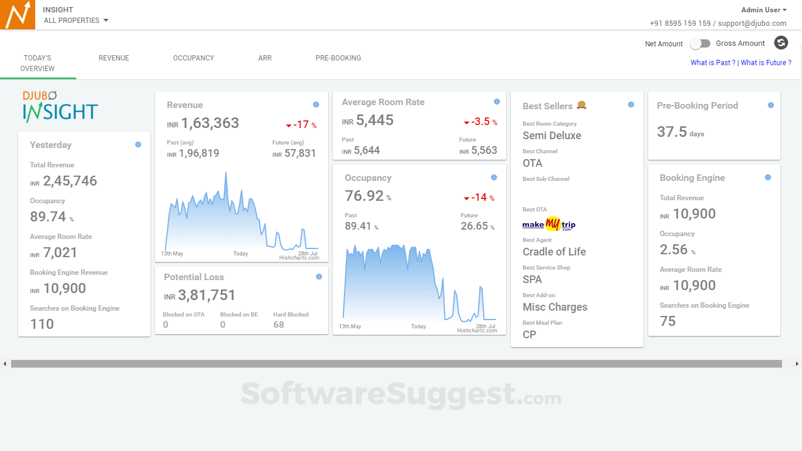The width and height of the screenshot is (802, 451).
Task: Switch to the REVENUE tab
Action: (113, 58)
